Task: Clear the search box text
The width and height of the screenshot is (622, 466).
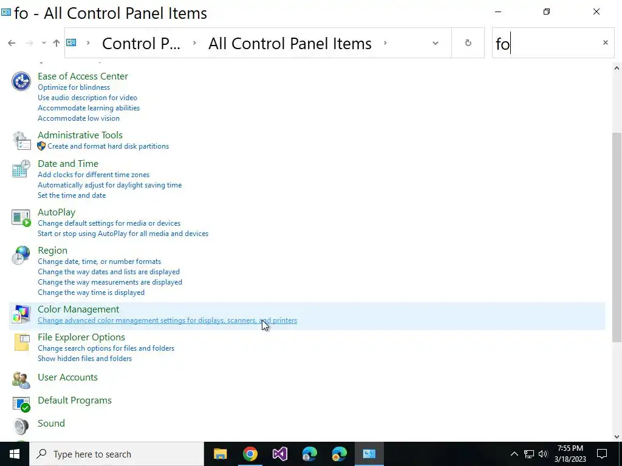Action: 606,42
